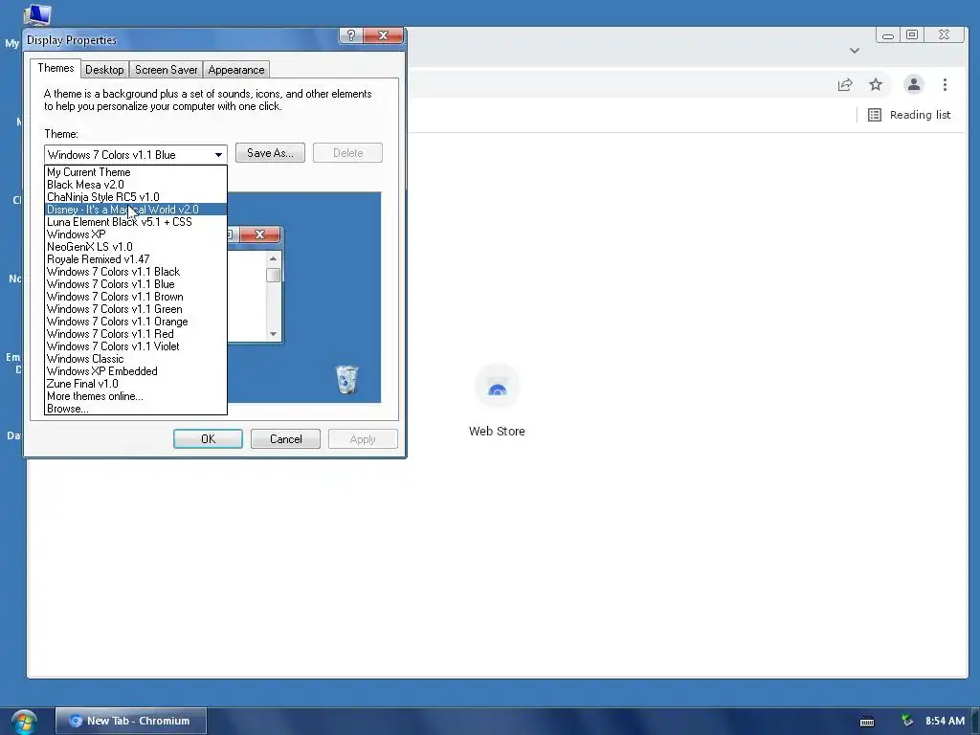Choose More themes online...
980x735 pixels.
(x=136, y=396)
